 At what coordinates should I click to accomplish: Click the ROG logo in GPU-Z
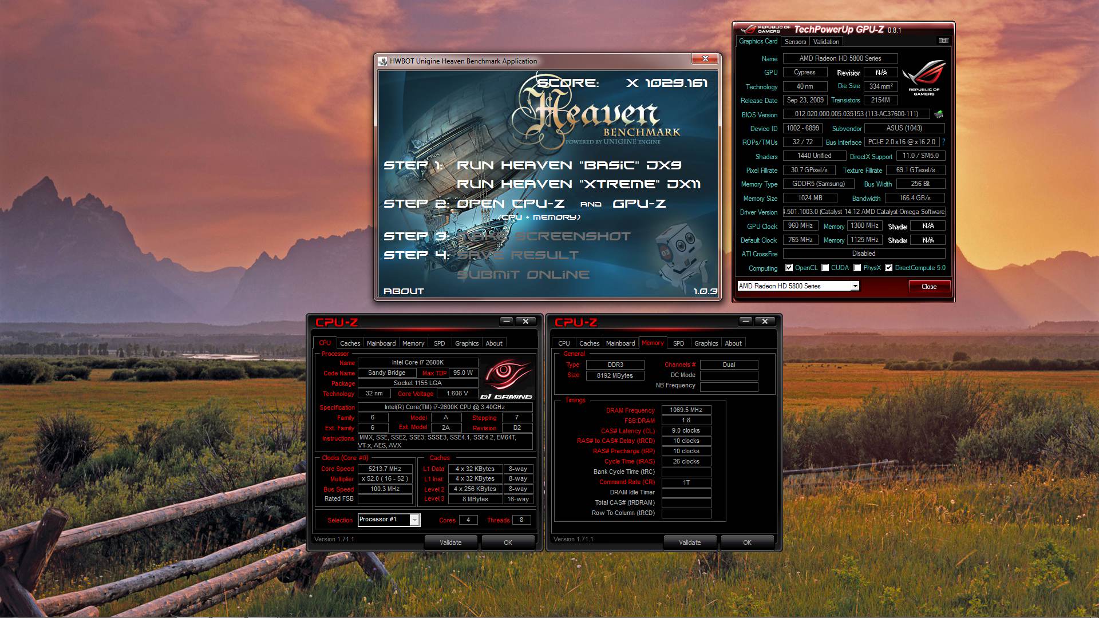coord(924,78)
